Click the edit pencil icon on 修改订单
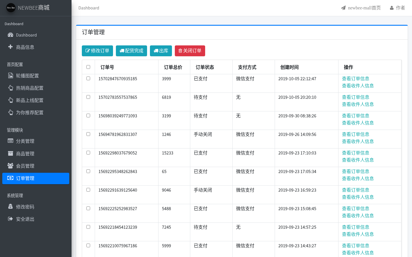Screen dimensions: 412x257 [88, 51]
